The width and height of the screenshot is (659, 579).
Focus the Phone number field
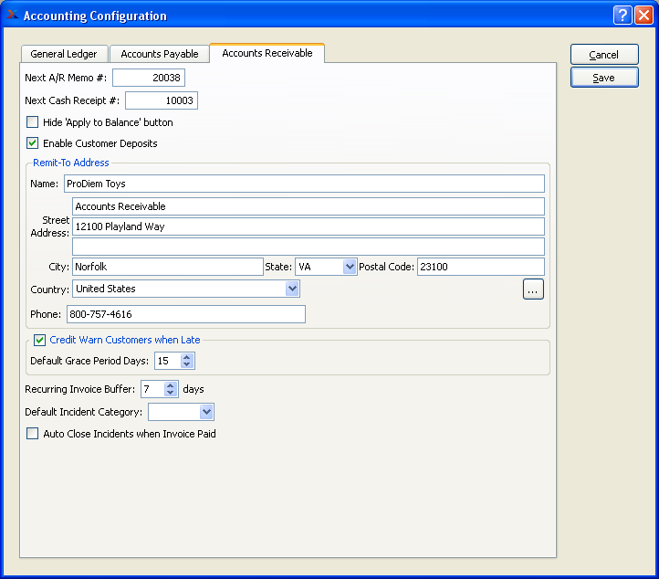pos(185,314)
